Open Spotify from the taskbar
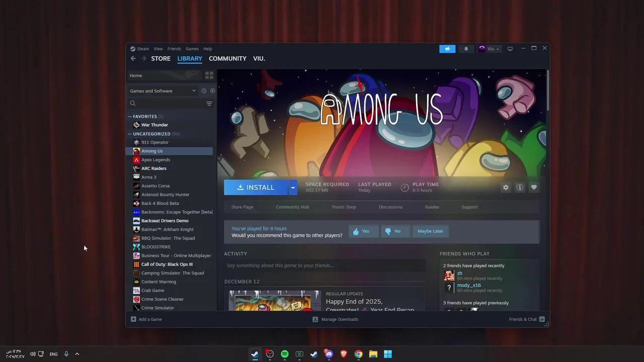 [x=285, y=354]
